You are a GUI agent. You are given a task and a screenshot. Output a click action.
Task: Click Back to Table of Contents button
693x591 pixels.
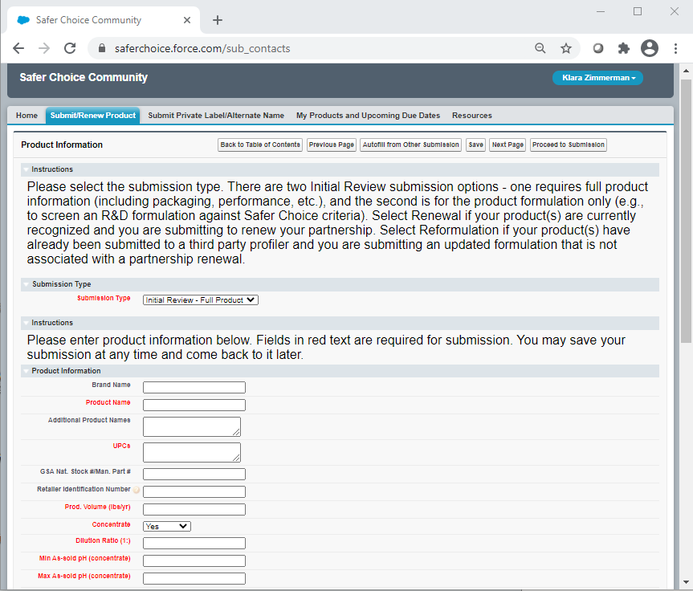(260, 145)
